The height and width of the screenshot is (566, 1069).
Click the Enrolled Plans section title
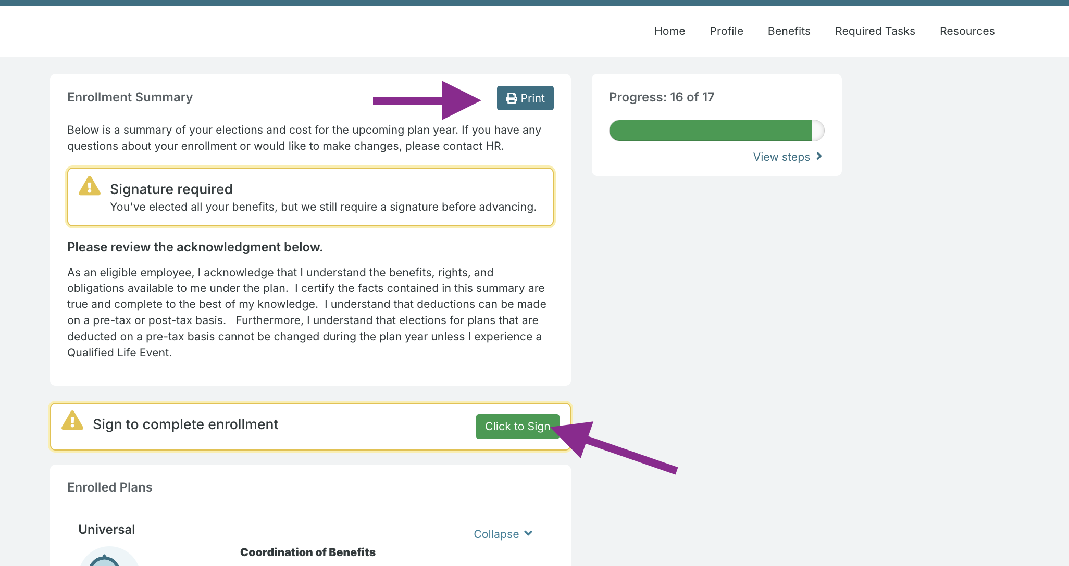pos(109,487)
